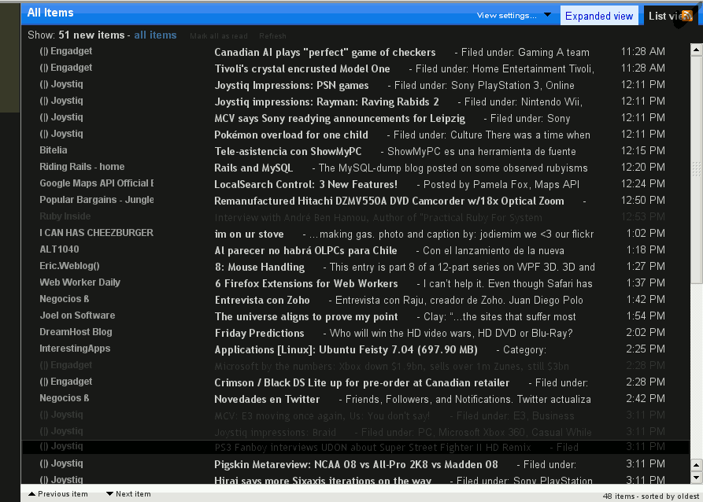Open Remanufactured Hitachi DVD Camcorder item
This screenshot has height=502, width=703.
(x=389, y=201)
